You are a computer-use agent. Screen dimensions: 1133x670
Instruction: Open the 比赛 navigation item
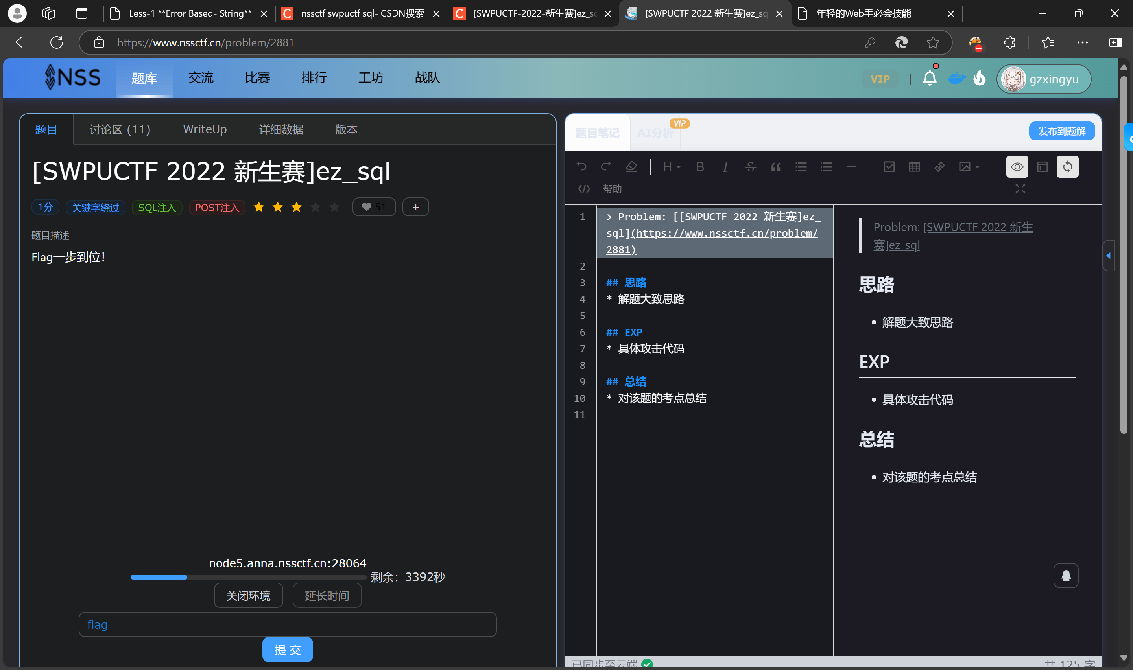tap(257, 77)
